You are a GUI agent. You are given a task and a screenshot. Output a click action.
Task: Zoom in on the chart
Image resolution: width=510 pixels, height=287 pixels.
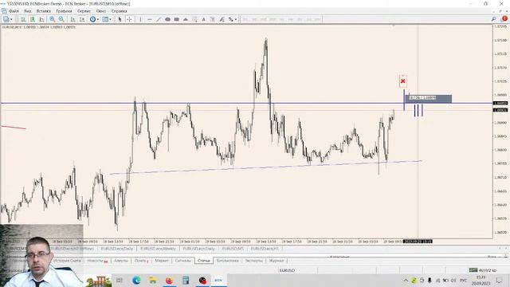tap(52, 19)
